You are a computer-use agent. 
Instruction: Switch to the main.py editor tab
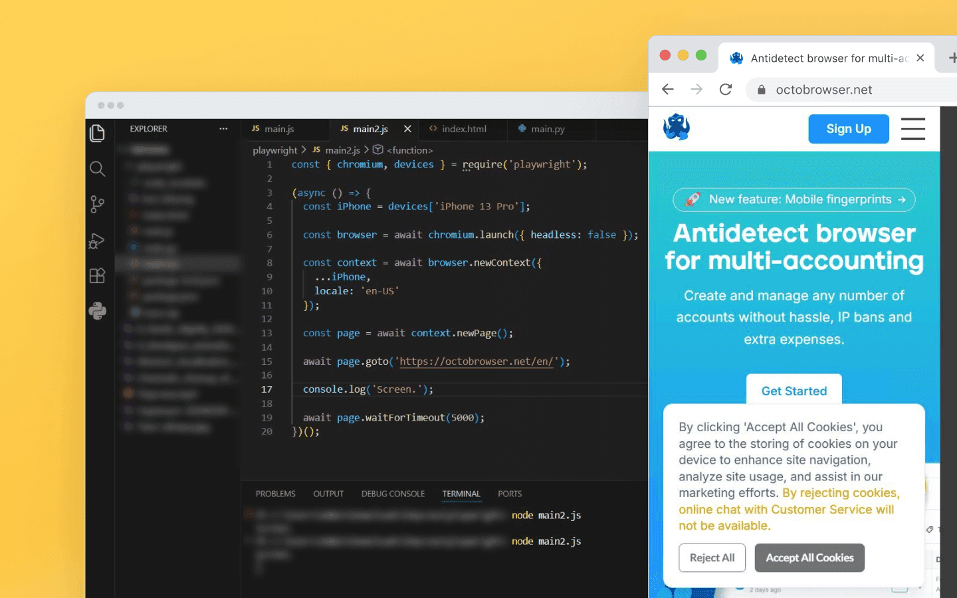548,129
